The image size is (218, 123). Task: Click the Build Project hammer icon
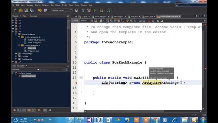pyautogui.click(x=83, y=10)
